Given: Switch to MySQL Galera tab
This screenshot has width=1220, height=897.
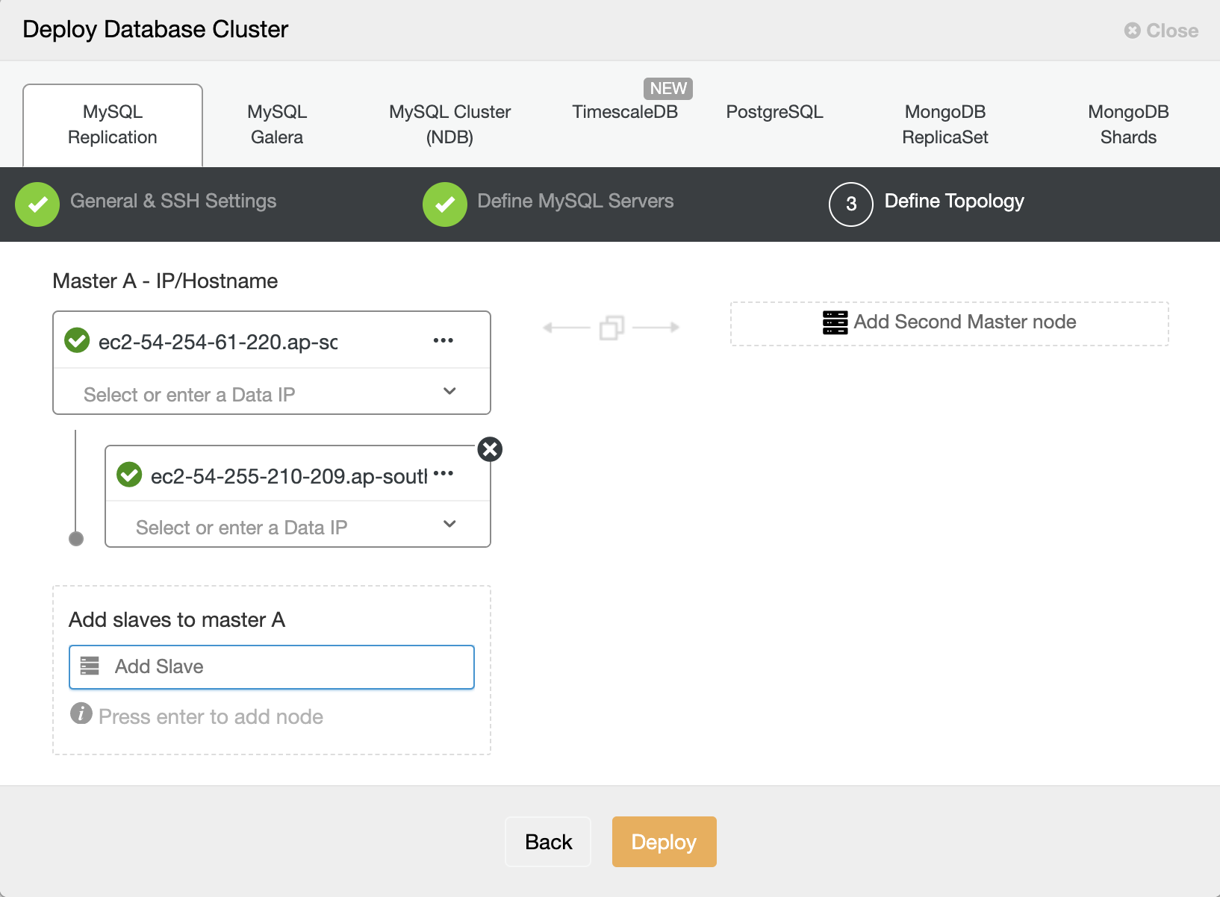Looking at the screenshot, I should click(x=277, y=125).
